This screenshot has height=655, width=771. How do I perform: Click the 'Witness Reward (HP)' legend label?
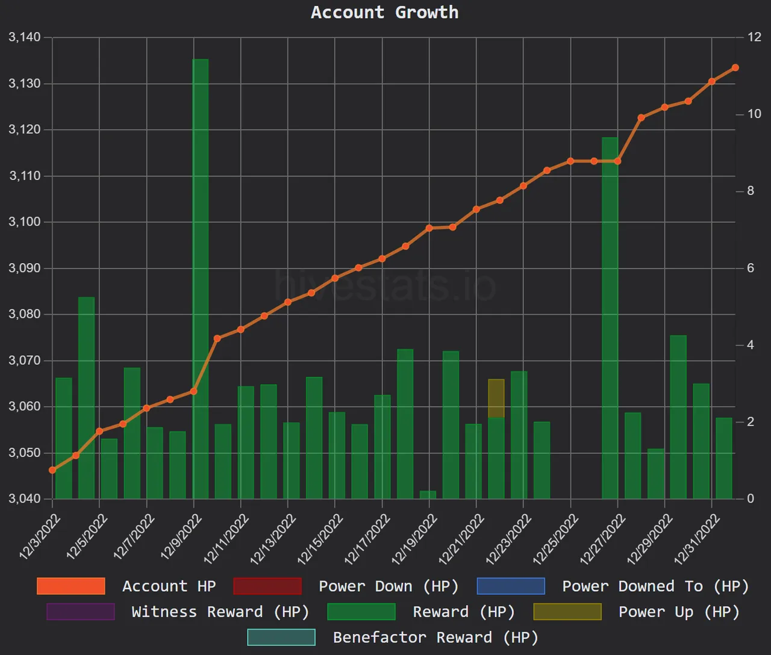220,612
